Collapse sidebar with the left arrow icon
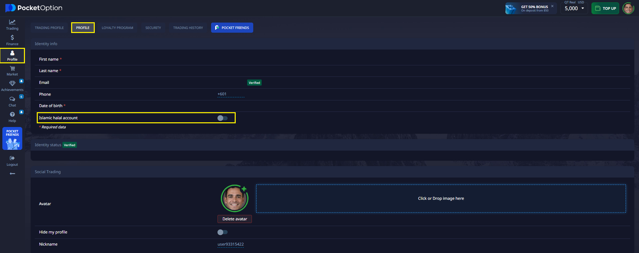639x253 pixels. click(x=12, y=173)
